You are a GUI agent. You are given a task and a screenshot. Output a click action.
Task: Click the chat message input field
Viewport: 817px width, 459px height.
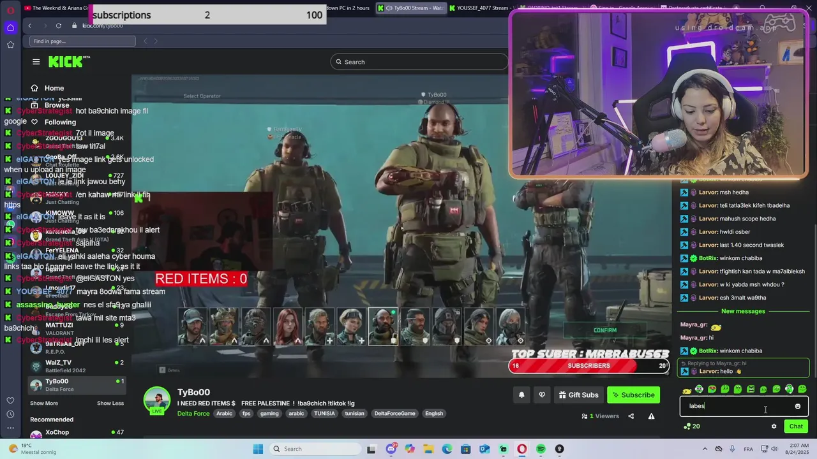point(737,406)
